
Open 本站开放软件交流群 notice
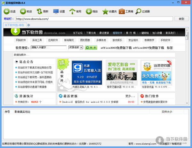pos(35,73)
